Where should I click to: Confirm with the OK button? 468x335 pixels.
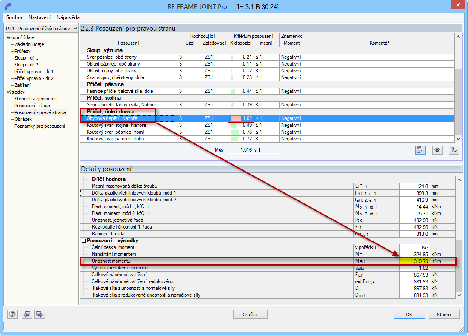click(409, 315)
